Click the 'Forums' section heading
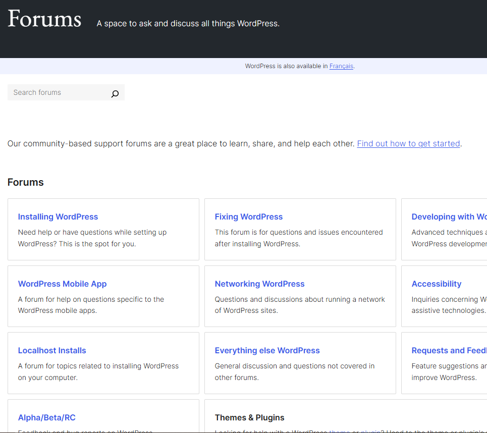Image resolution: width=487 pixels, height=433 pixels. tap(25, 182)
